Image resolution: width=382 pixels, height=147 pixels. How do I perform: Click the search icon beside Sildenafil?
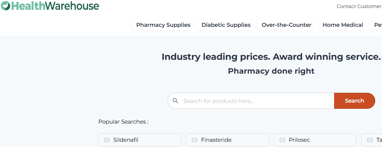pos(107,140)
